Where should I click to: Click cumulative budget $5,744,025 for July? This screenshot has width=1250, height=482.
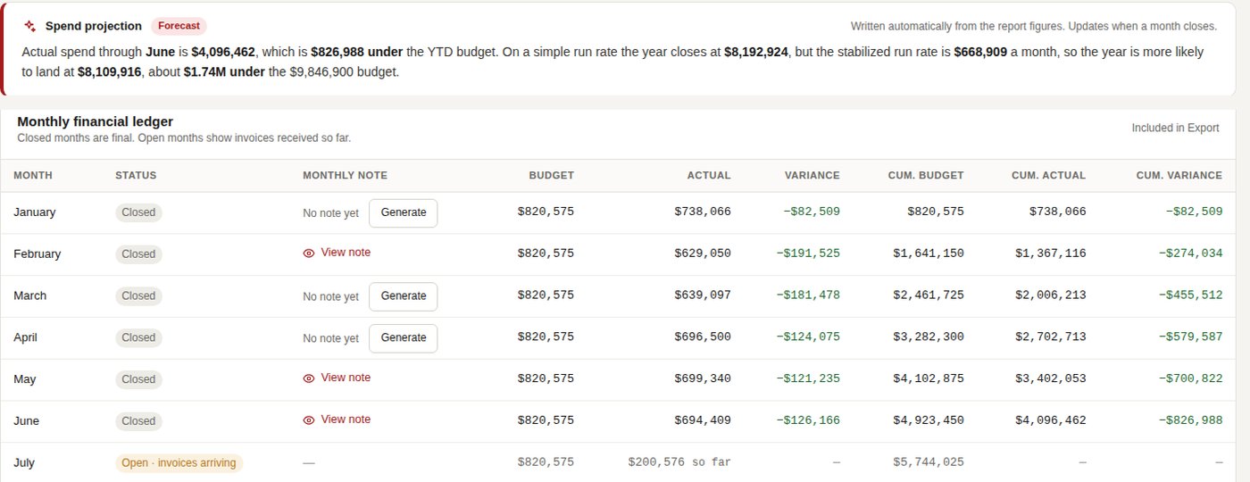[929, 462]
